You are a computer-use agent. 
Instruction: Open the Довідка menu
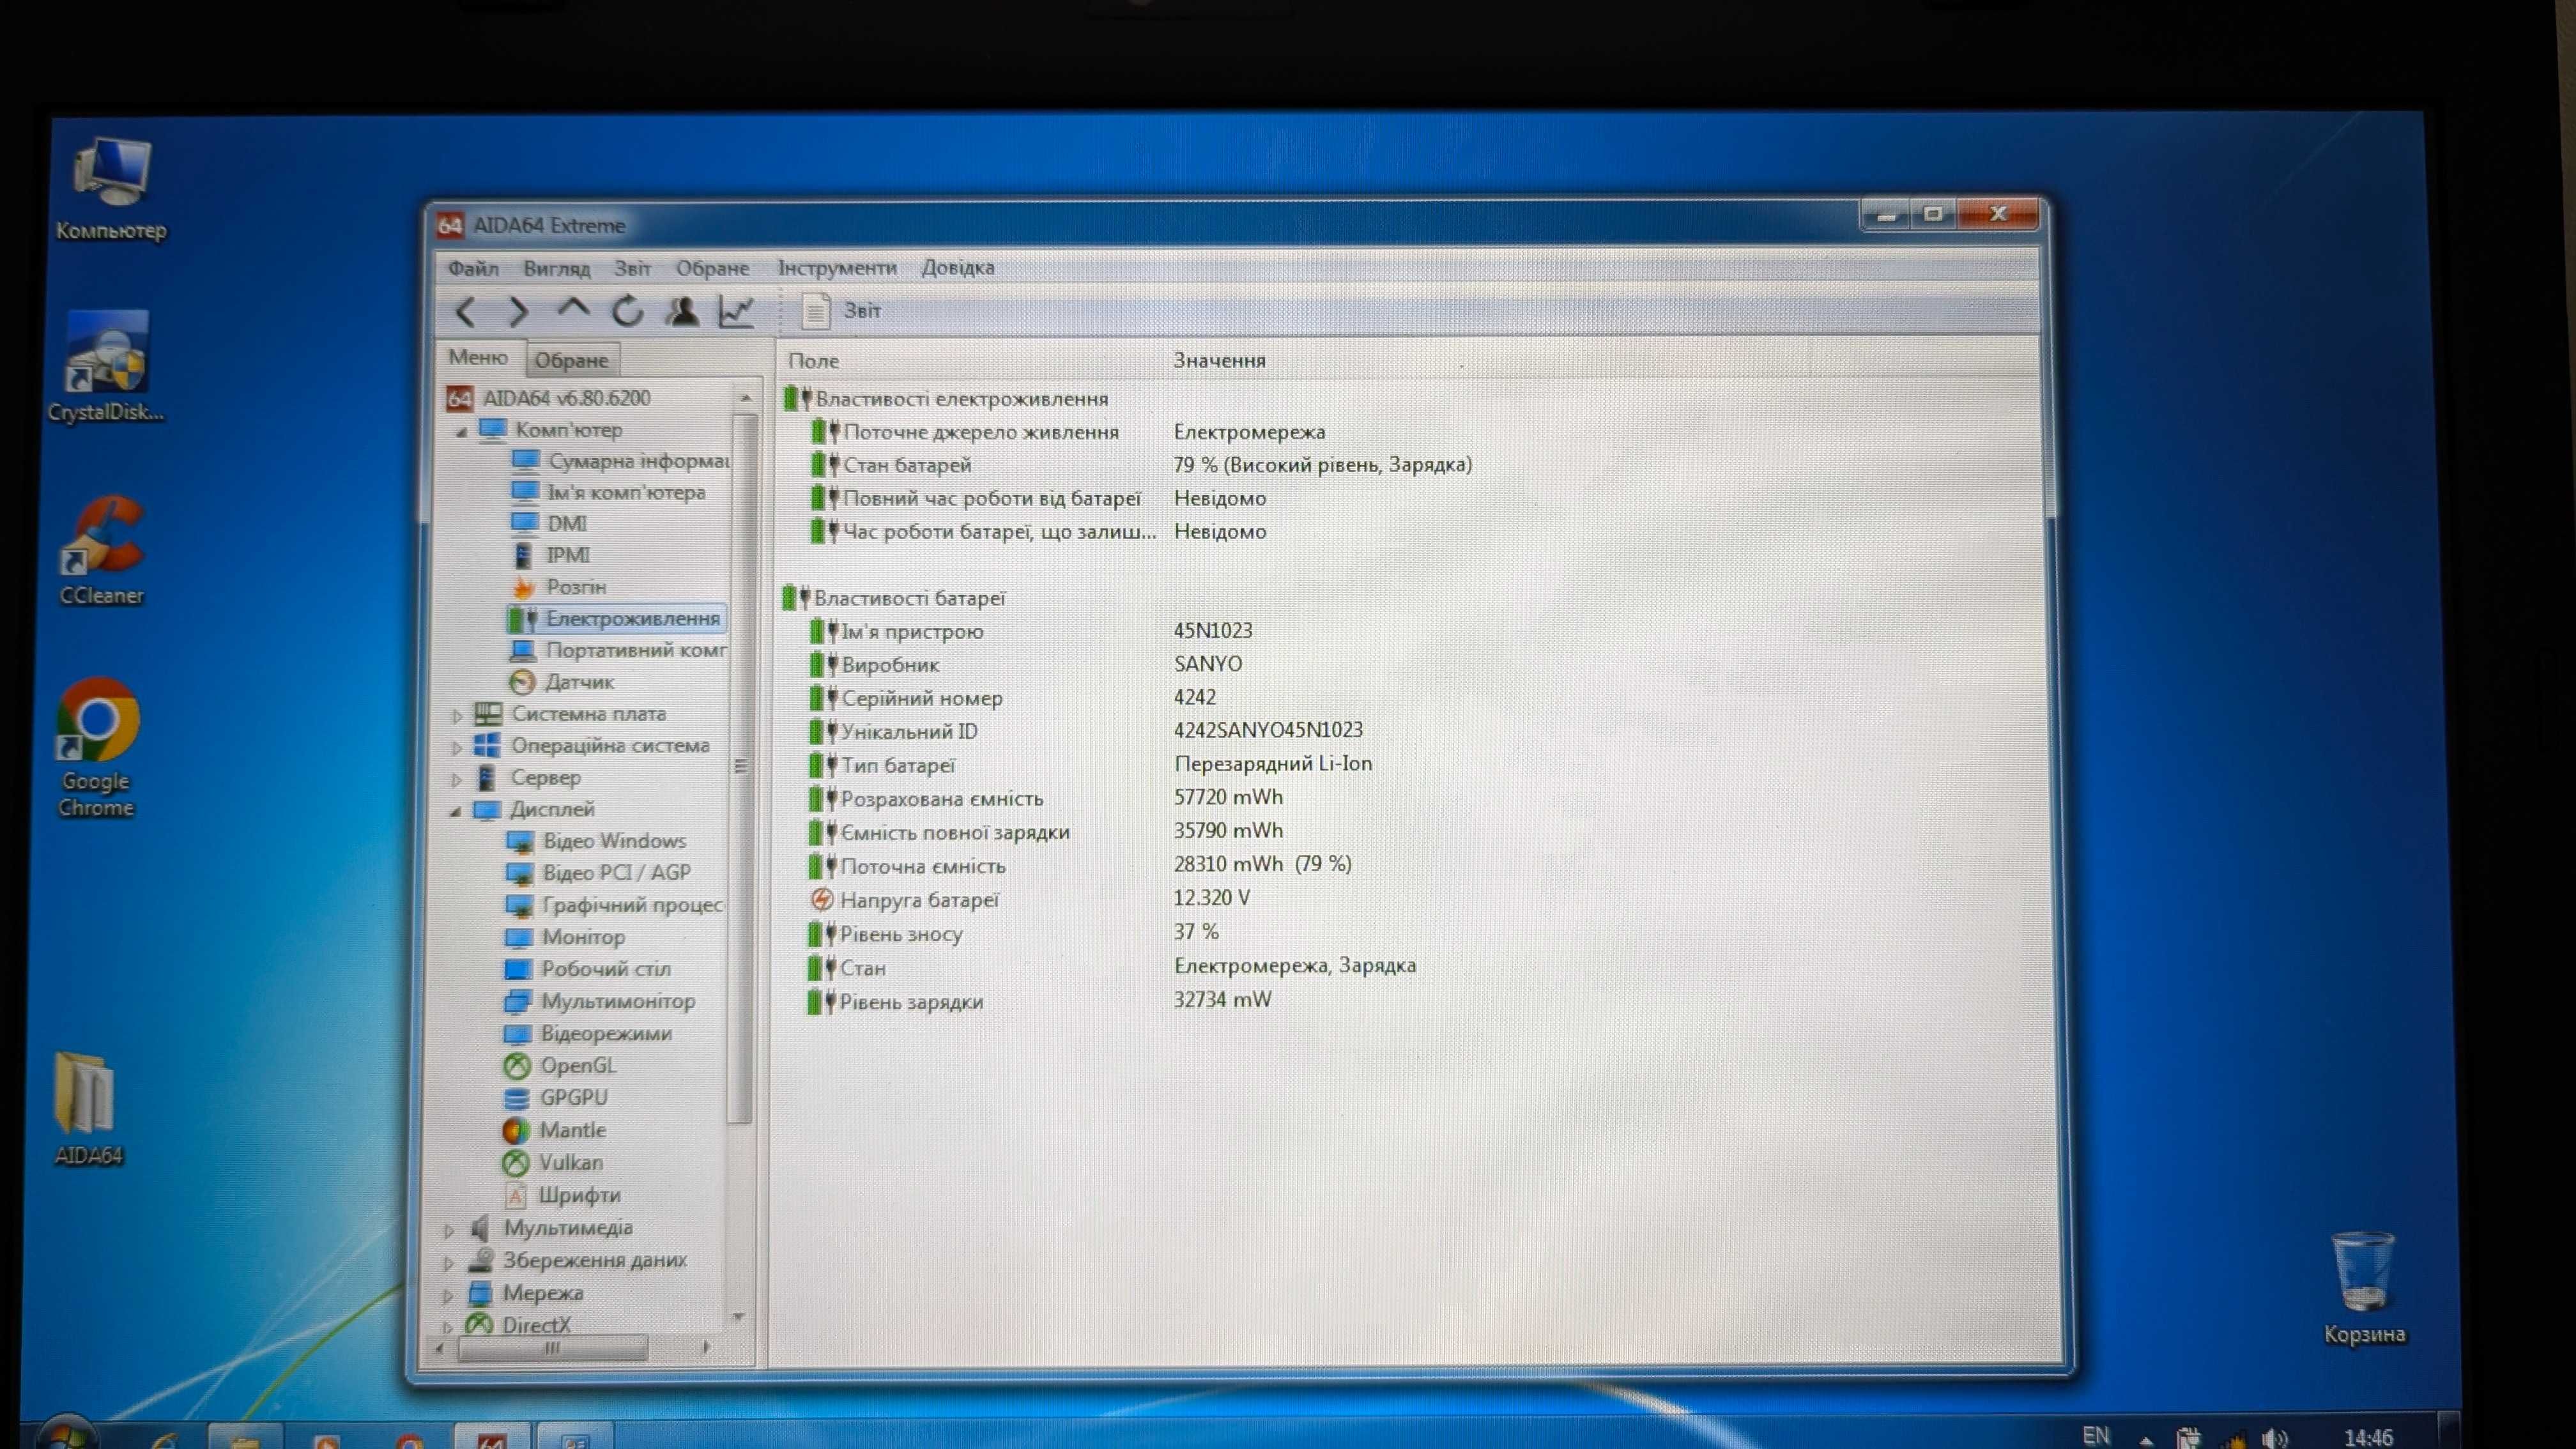(958, 268)
